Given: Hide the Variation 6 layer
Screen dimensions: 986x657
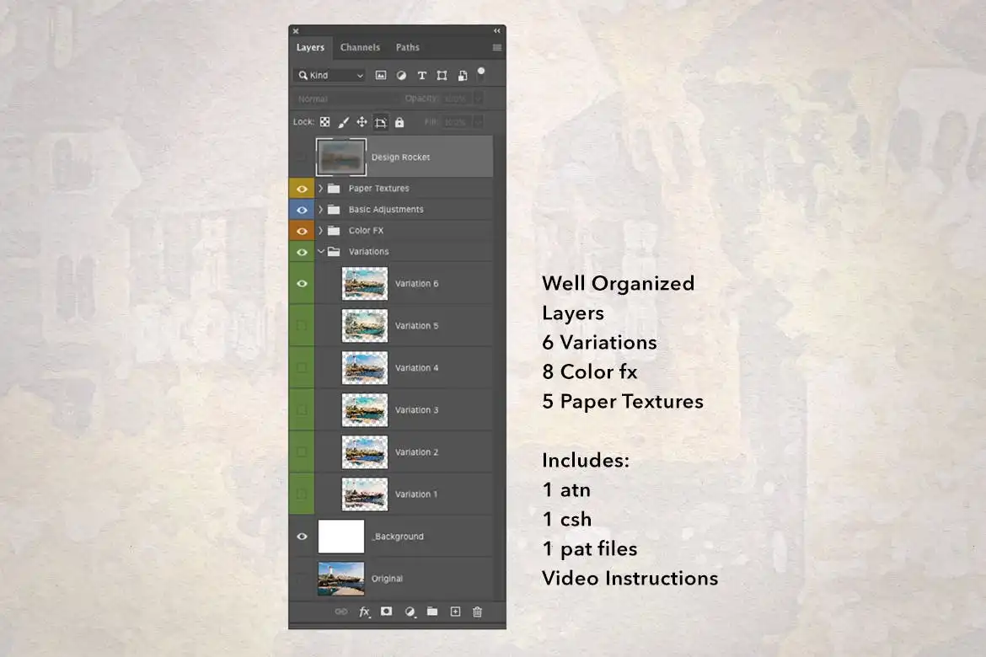Looking at the screenshot, I should [x=302, y=284].
